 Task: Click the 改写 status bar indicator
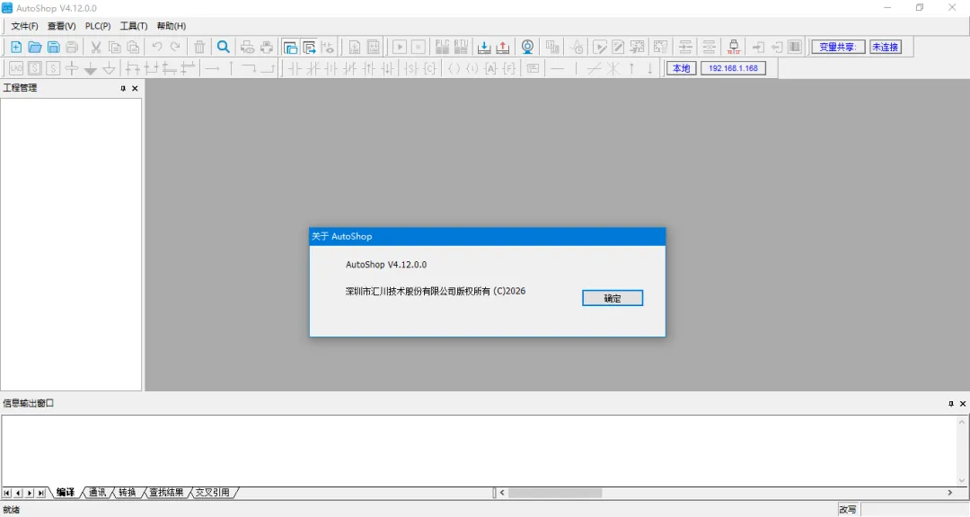click(848, 510)
